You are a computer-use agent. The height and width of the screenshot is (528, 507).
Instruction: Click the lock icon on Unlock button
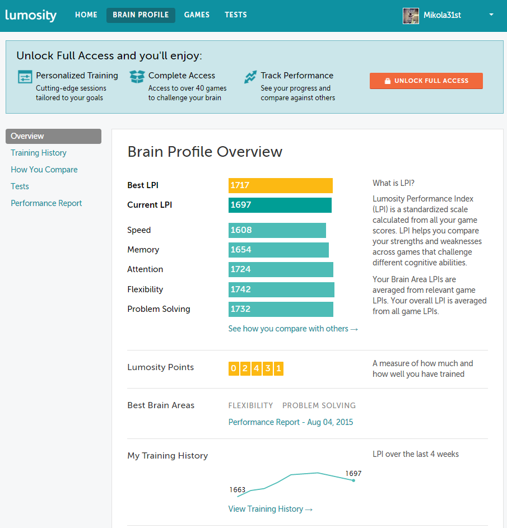388,81
